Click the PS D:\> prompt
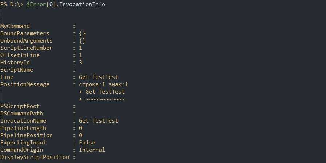326x163 pixels. 12,4
